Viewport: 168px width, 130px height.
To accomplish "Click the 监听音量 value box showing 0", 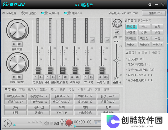I will click(x=14, y=44).
